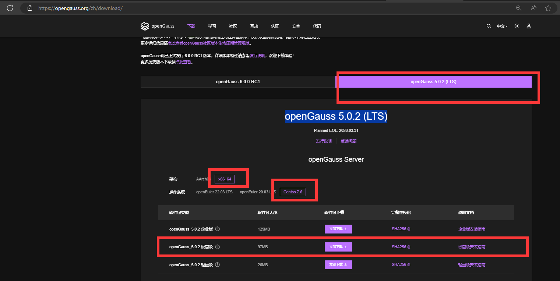Download openGauss_5.0.2 极简版 package
The width and height of the screenshot is (560, 281).
click(338, 247)
